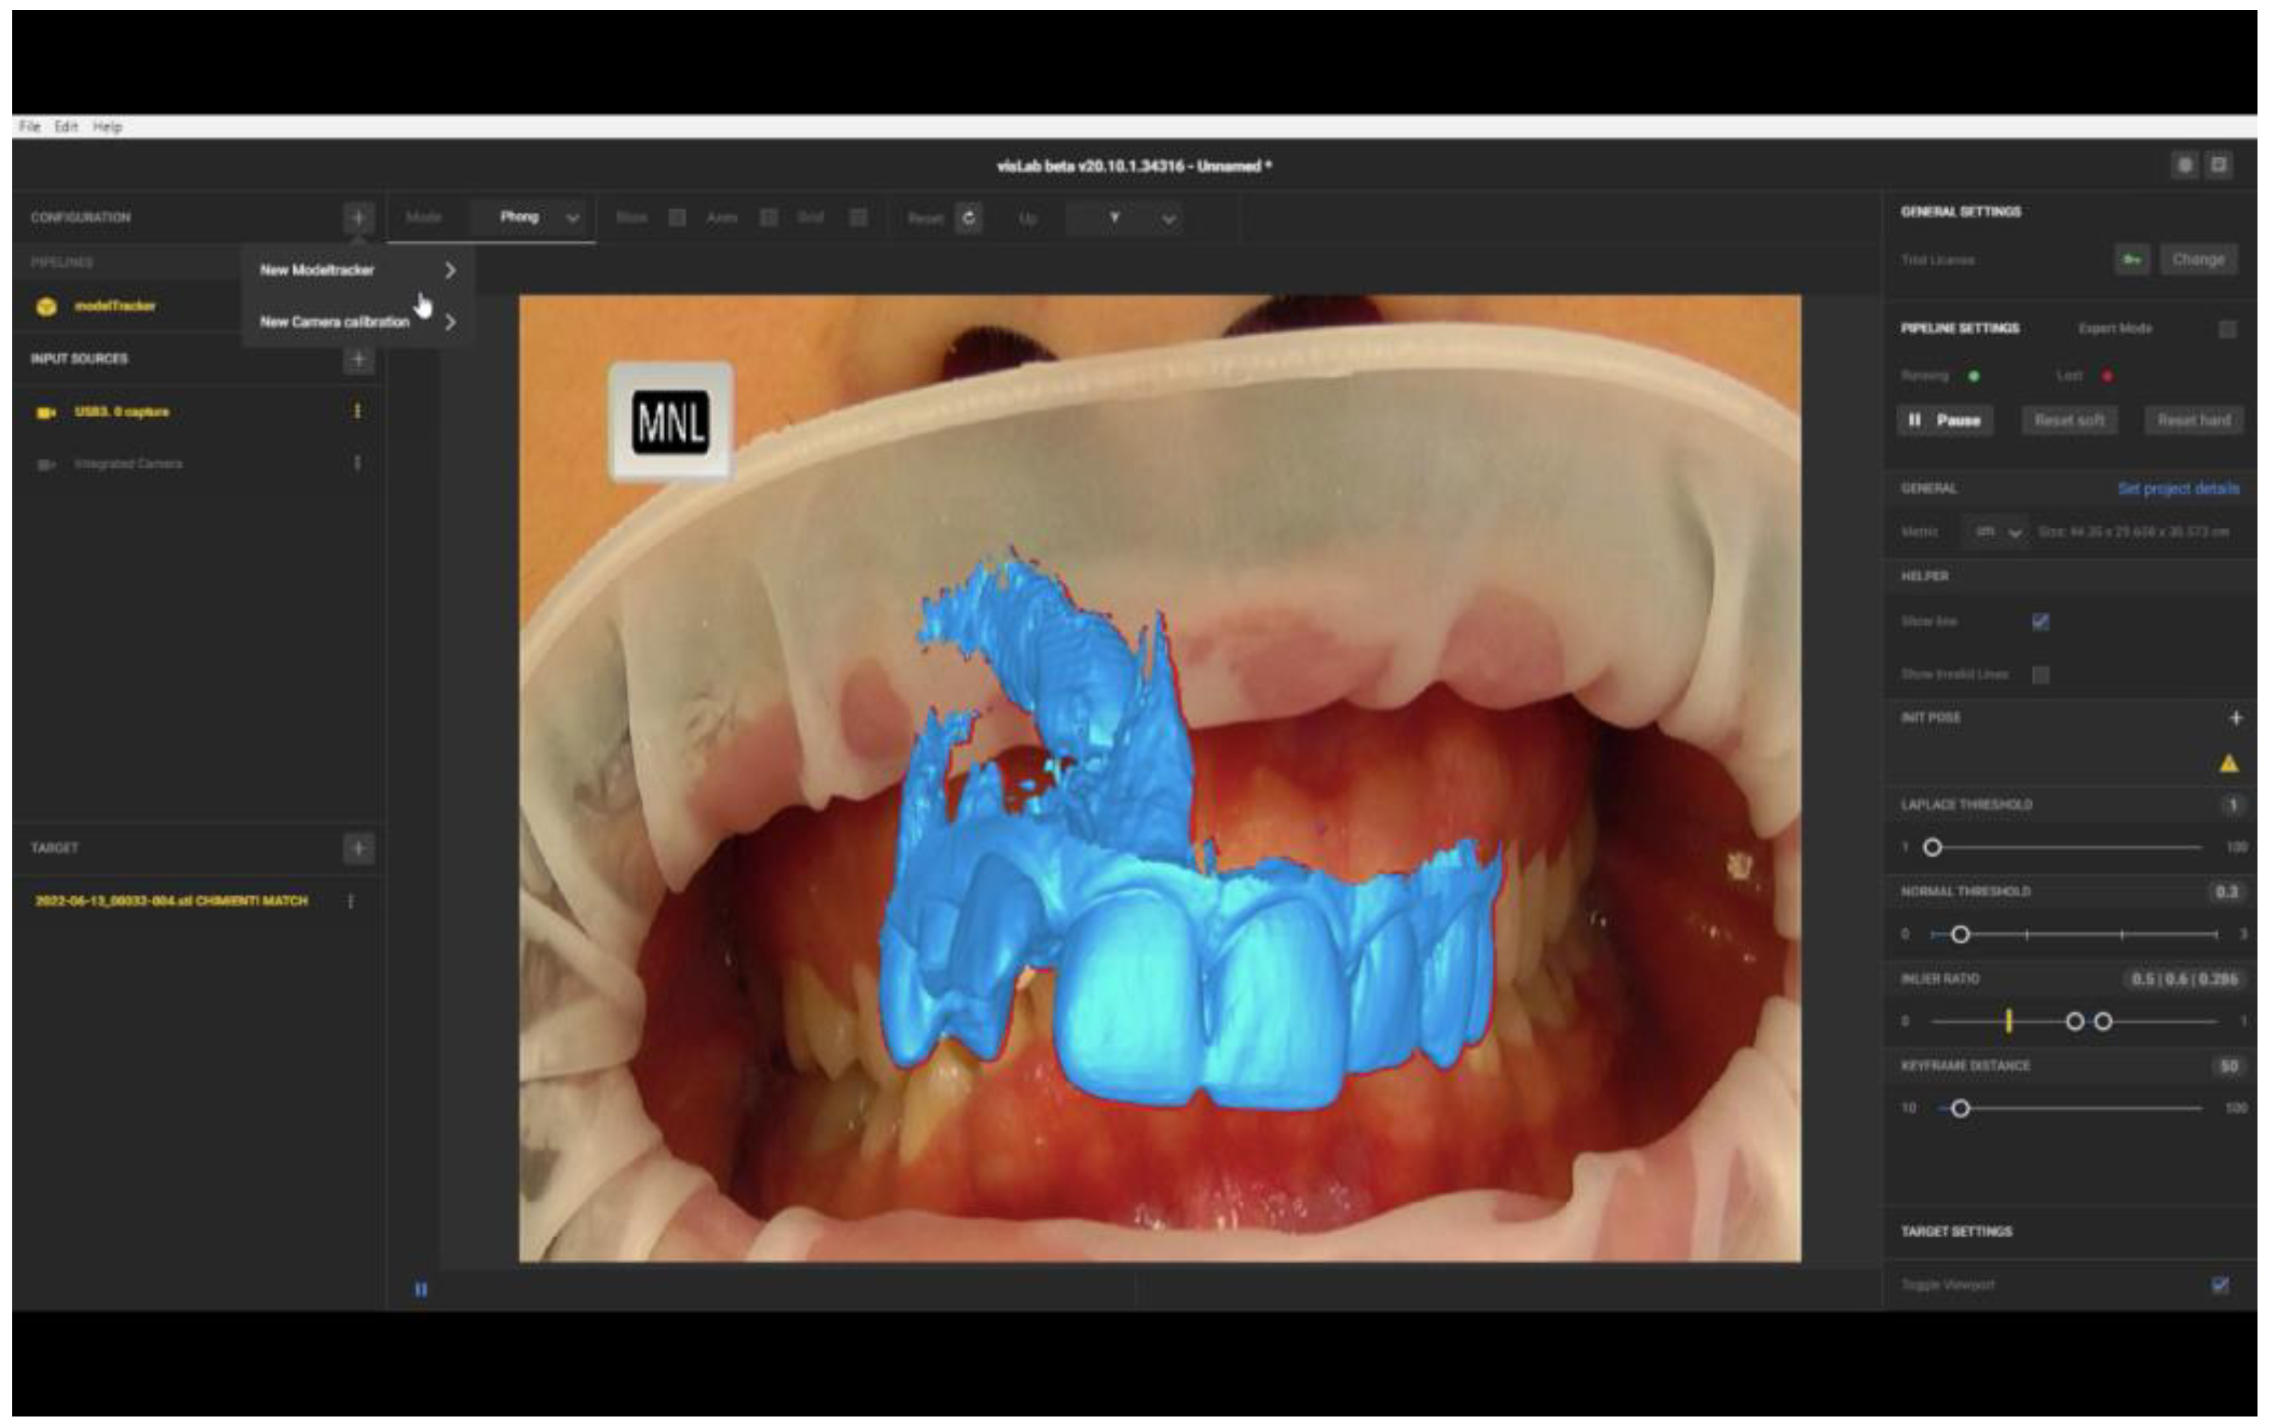Click the viewport Reset rotate icon

click(968, 218)
